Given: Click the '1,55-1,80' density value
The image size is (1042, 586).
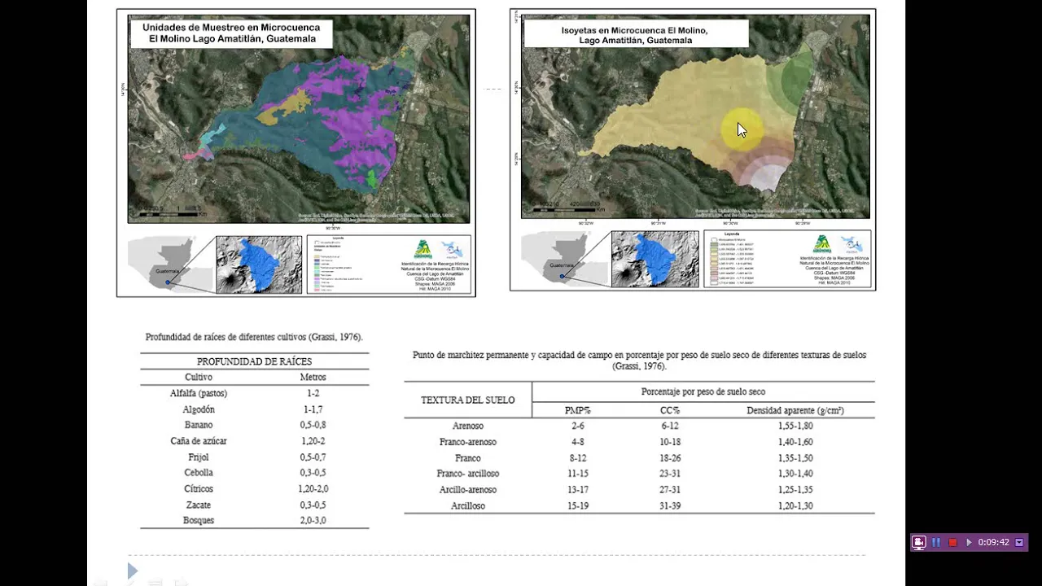Looking at the screenshot, I should pyautogui.click(x=795, y=426).
